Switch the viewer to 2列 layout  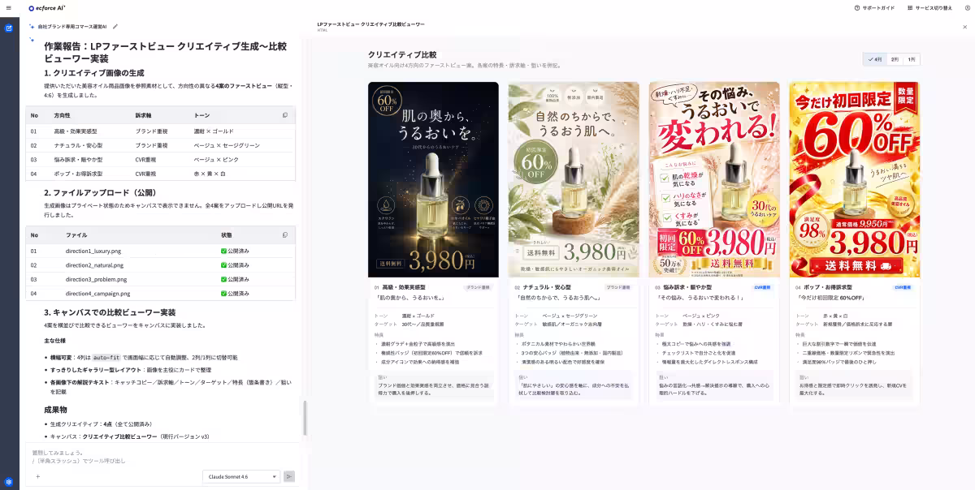(x=895, y=59)
